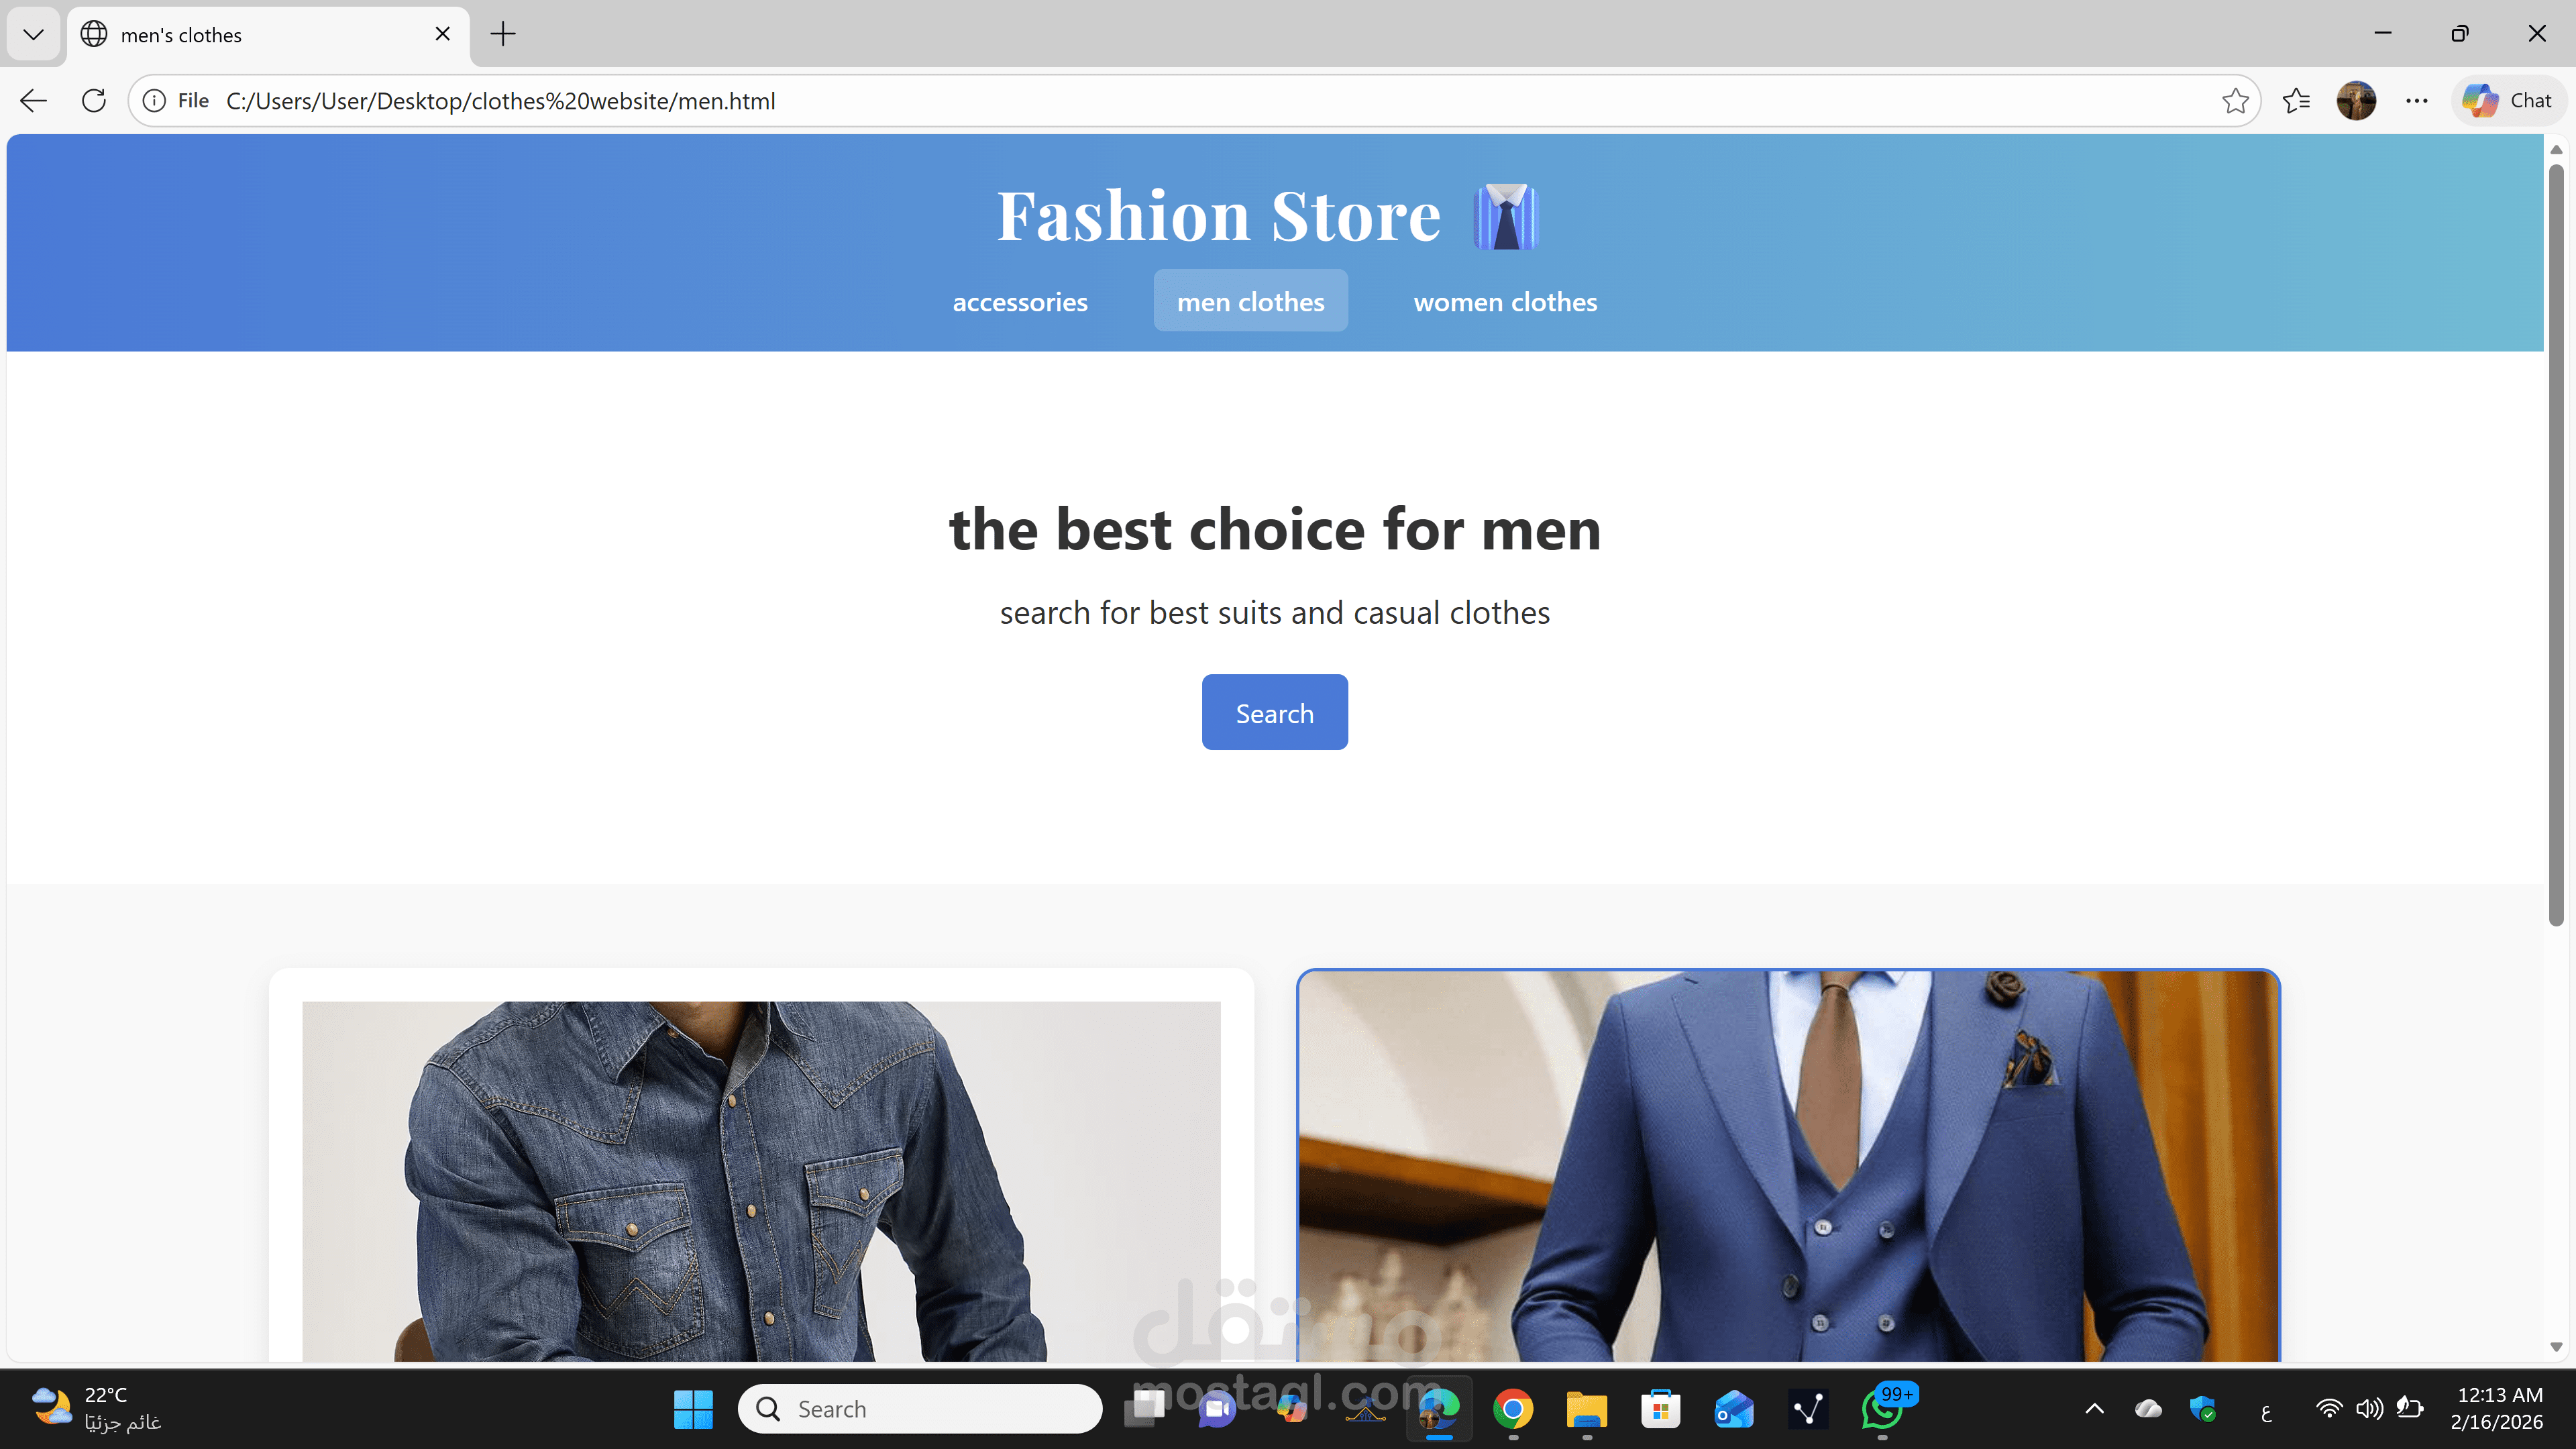2576x1449 pixels.
Task: Click the Windows taskbar search field
Action: coord(920,1409)
